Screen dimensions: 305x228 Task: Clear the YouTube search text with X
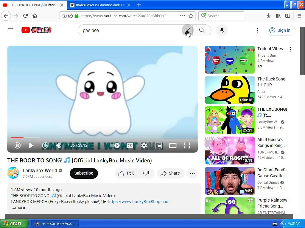pos(188,30)
